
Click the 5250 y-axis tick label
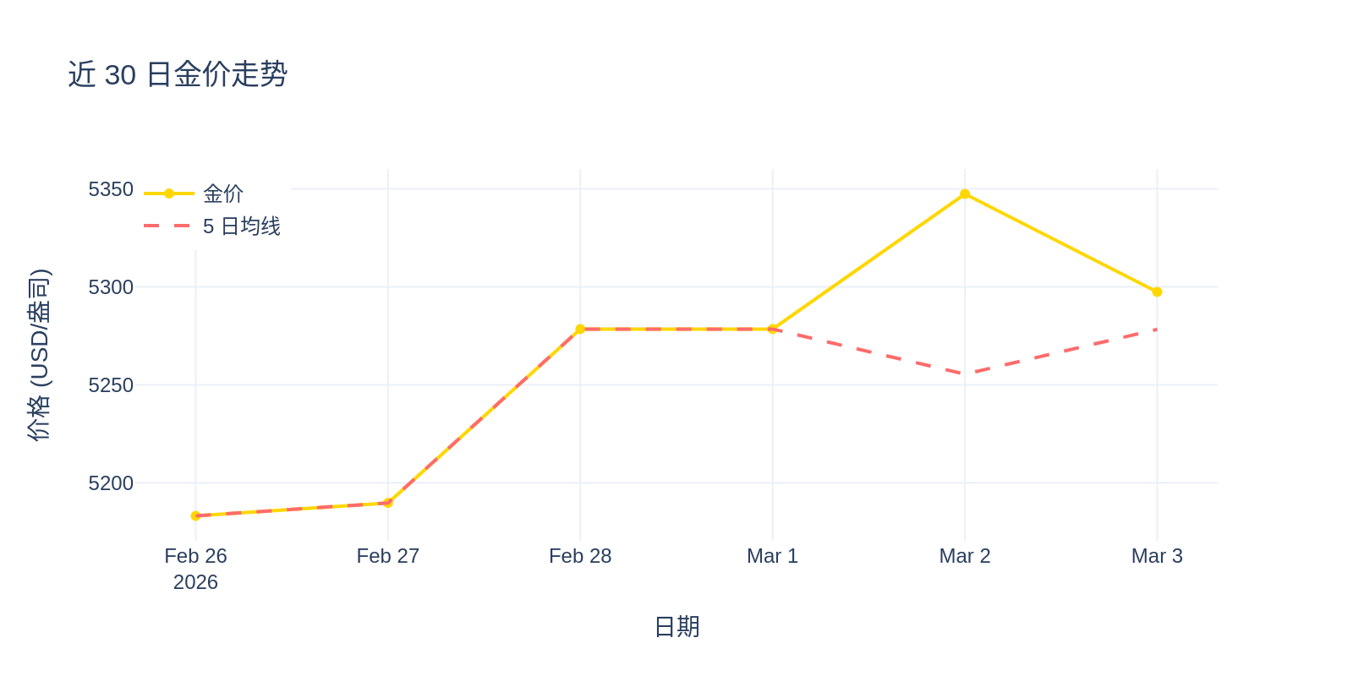[x=111, y=385]
